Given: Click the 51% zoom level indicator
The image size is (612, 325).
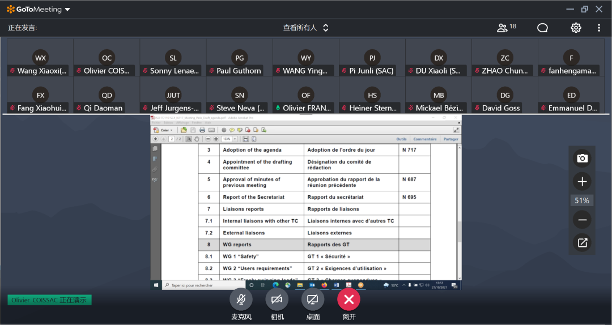Looking at the screenshot, I should point(582,200).
